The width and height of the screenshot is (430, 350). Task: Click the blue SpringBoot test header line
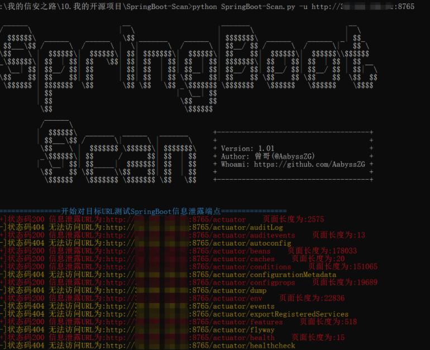(x=143, y=212)
